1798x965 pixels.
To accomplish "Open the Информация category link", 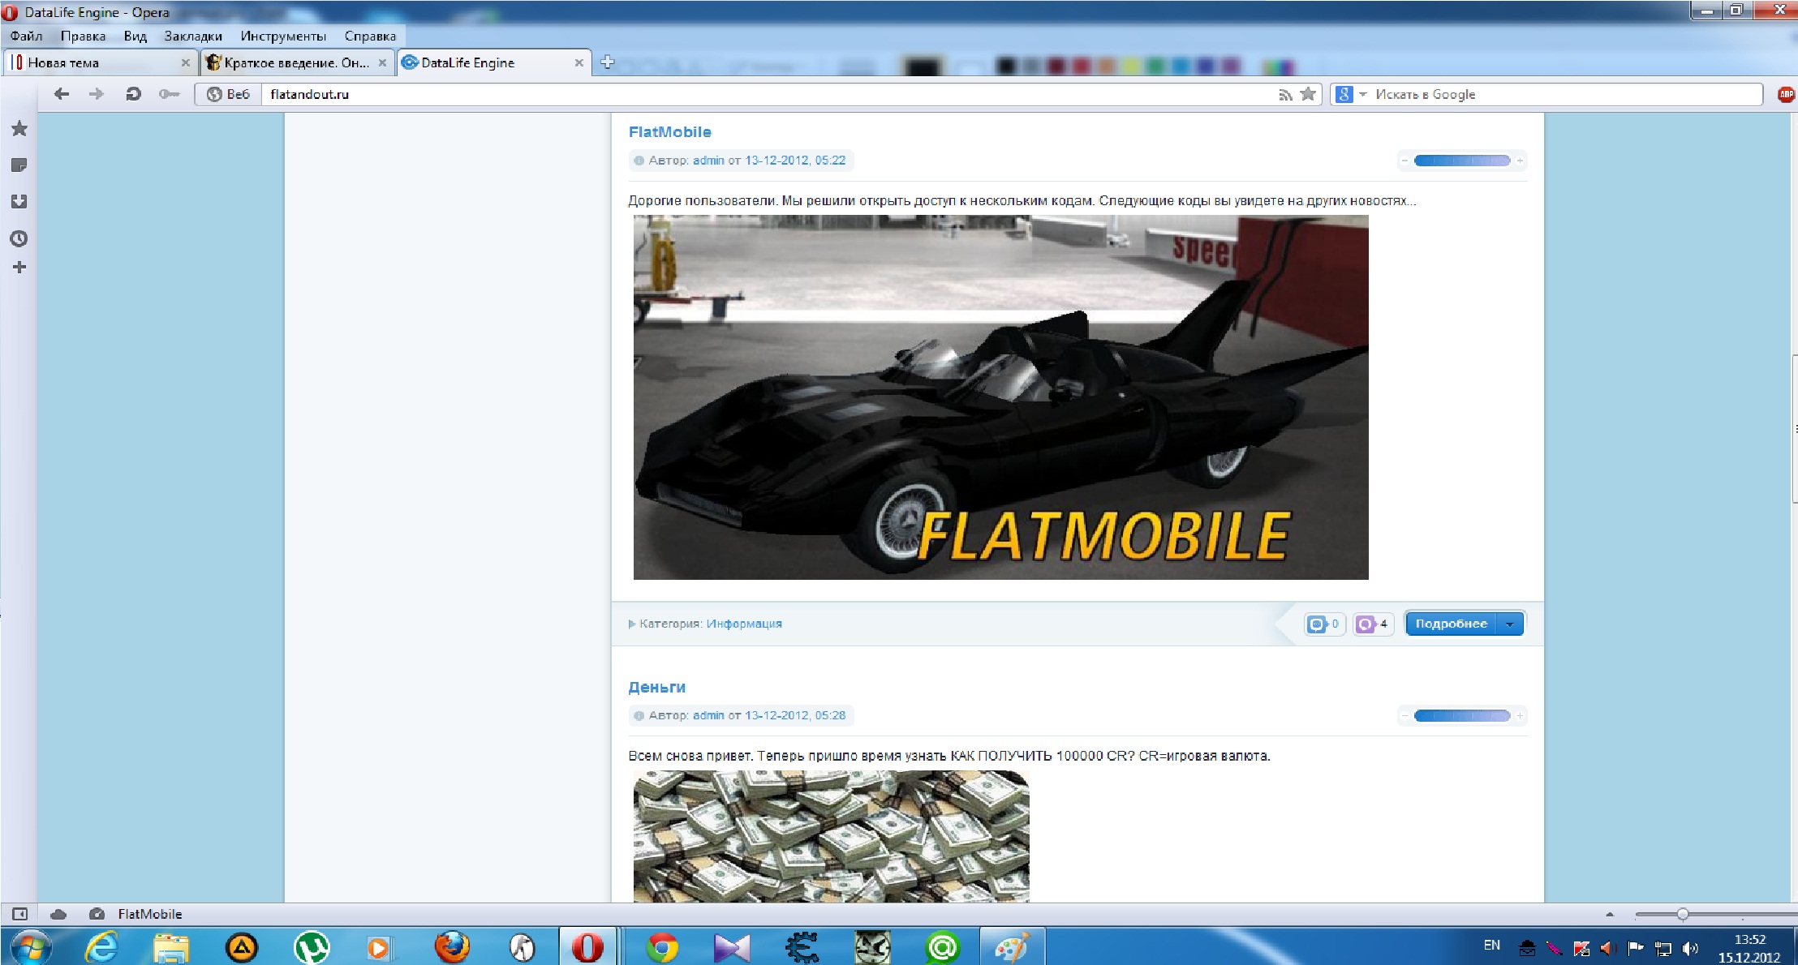I will (x=744, y=624).
